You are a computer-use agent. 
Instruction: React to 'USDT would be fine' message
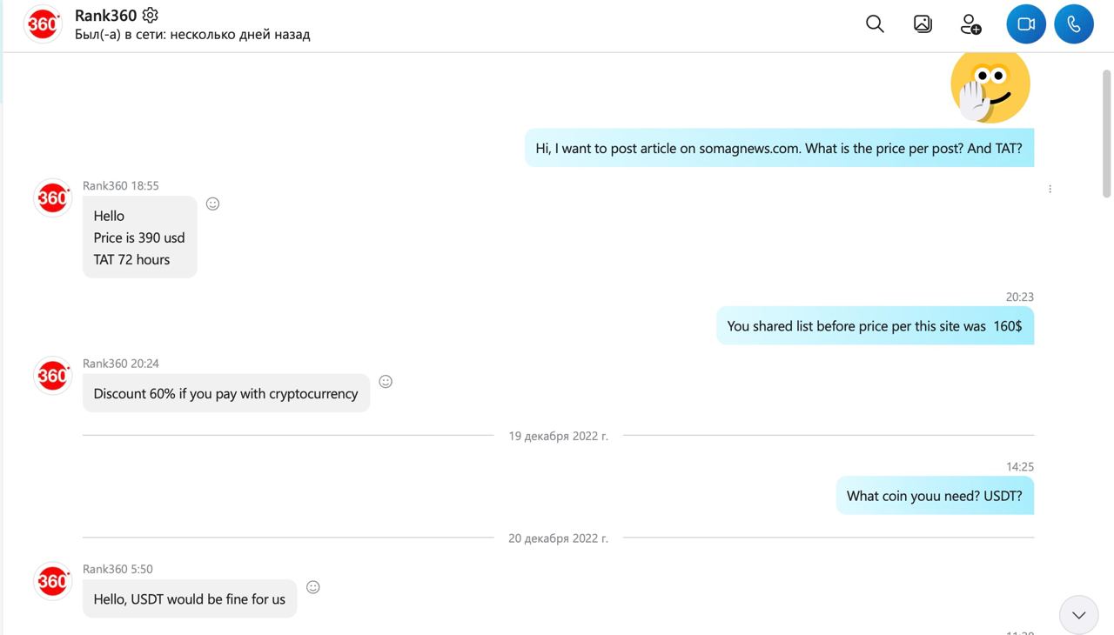[313, 587]
